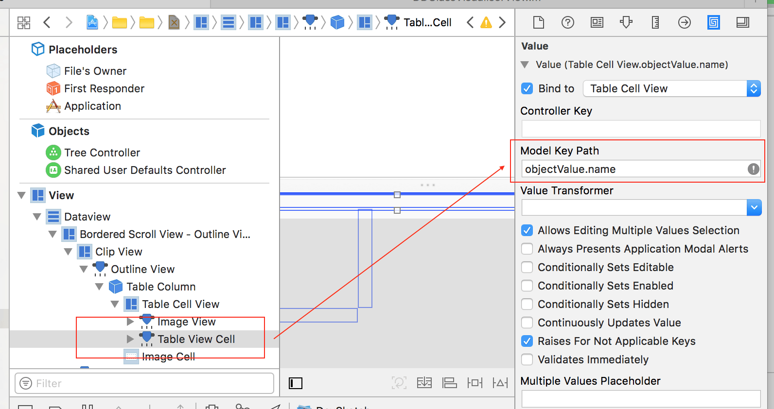Go back in the jump bar history

tap(47, 22)
